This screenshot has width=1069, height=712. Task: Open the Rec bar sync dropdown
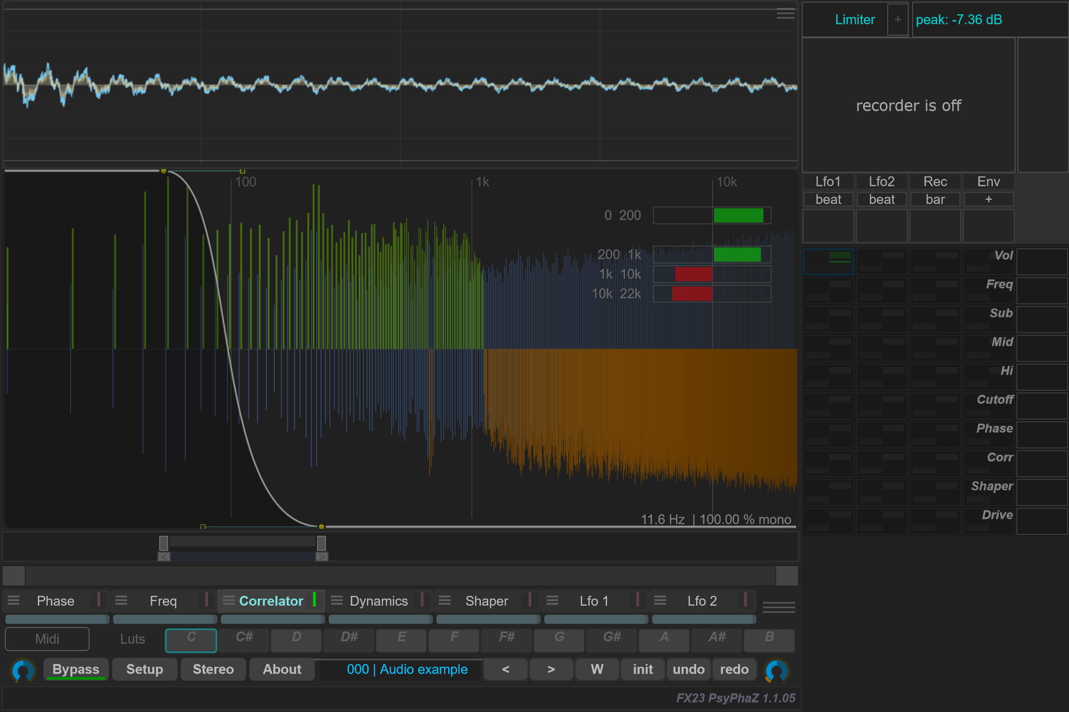(x=935, y=199)
